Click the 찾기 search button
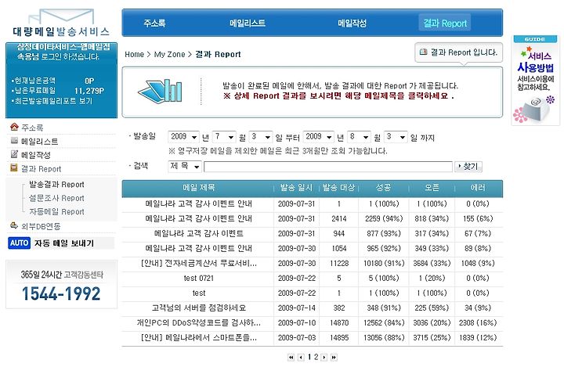Image resolution: width=564 pixels, height=367 pixels. coord(468,167)
